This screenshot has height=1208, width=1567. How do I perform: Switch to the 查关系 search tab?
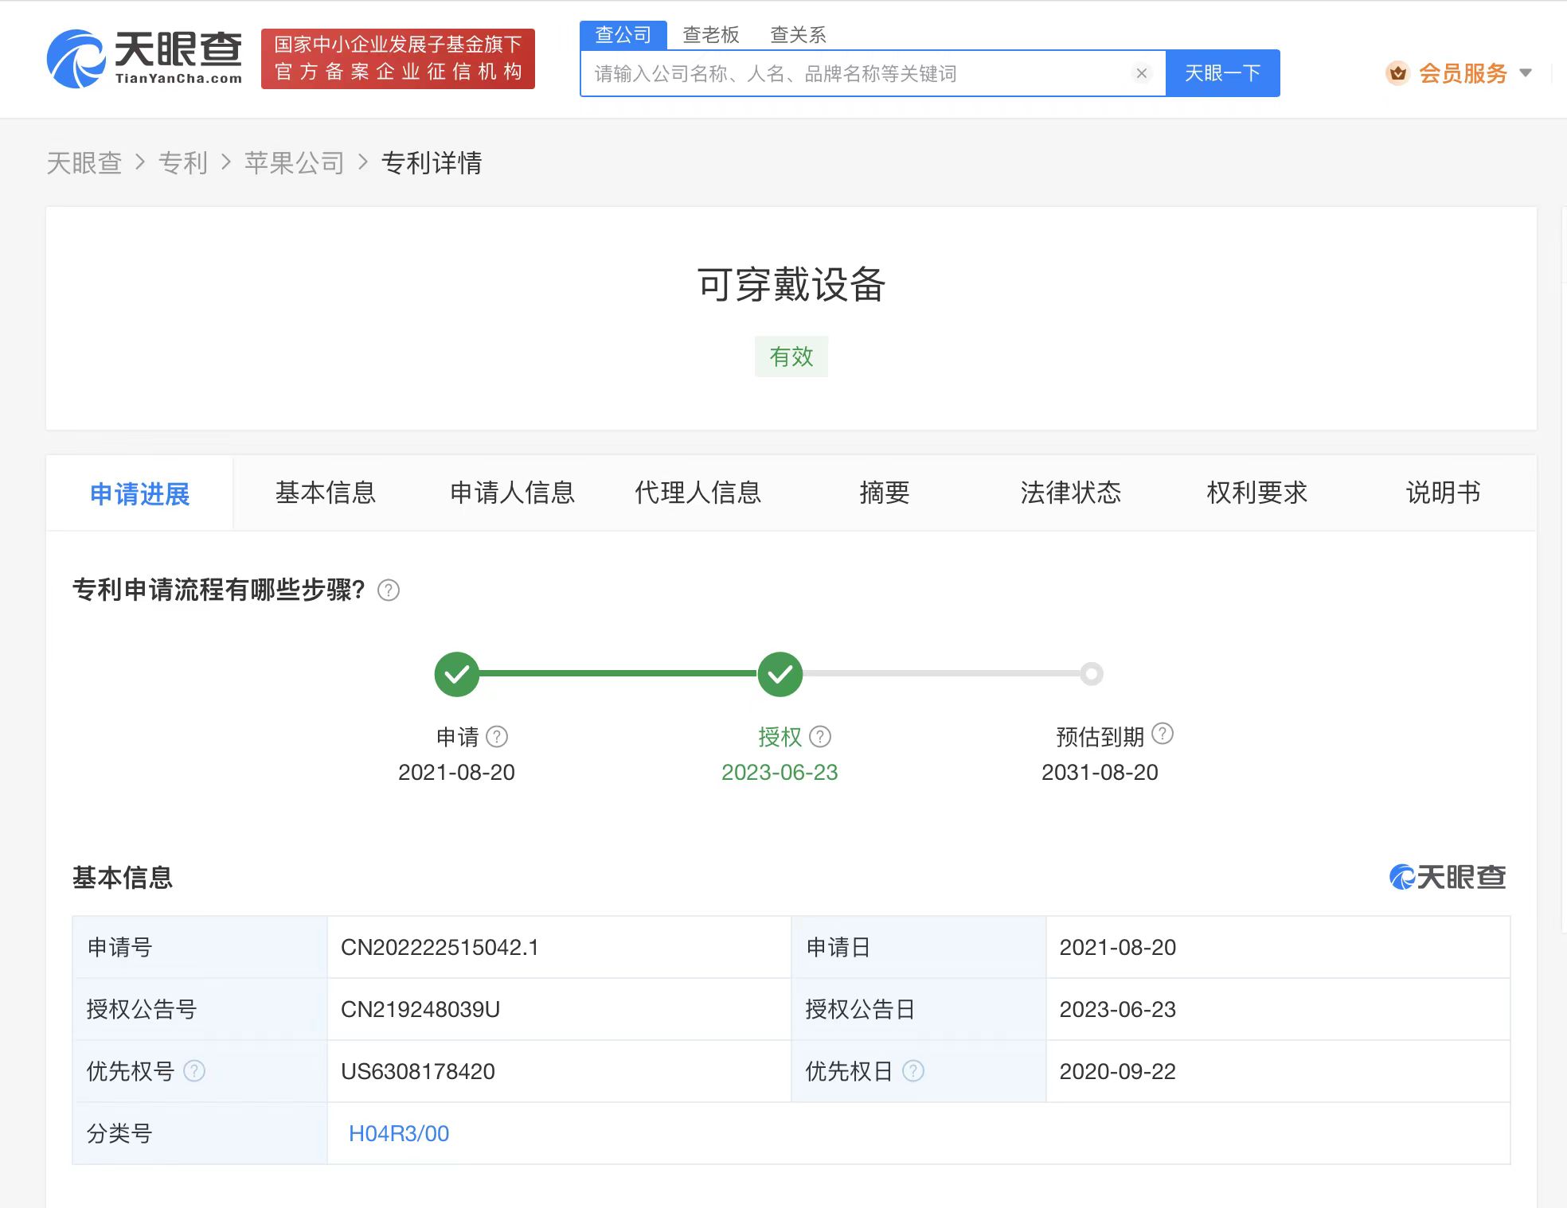[x=799, y=35]
